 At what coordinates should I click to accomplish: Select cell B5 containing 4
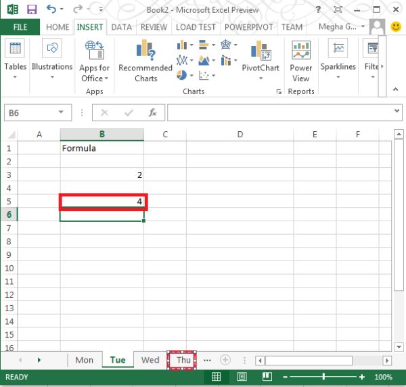click(102, 202)
